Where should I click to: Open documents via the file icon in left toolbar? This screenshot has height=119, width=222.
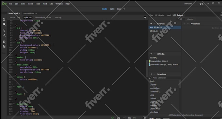coord(4,20)
